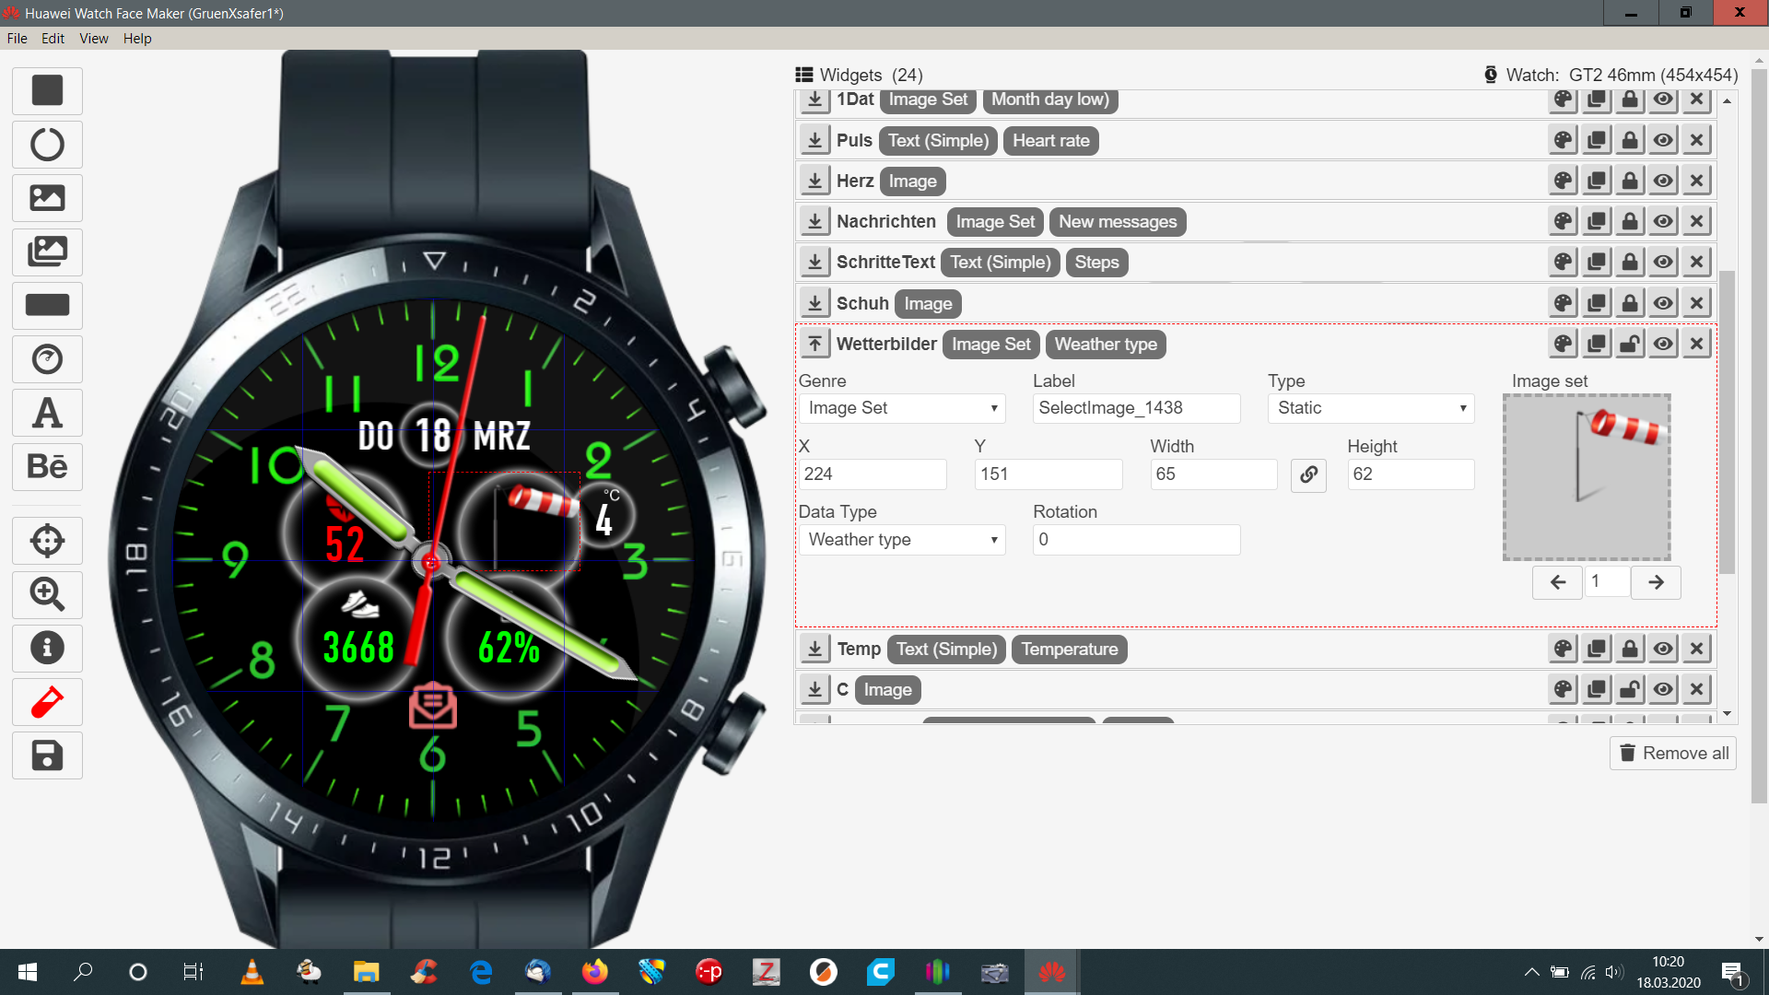Hide the Nachrichten widget

point(1663,221)
